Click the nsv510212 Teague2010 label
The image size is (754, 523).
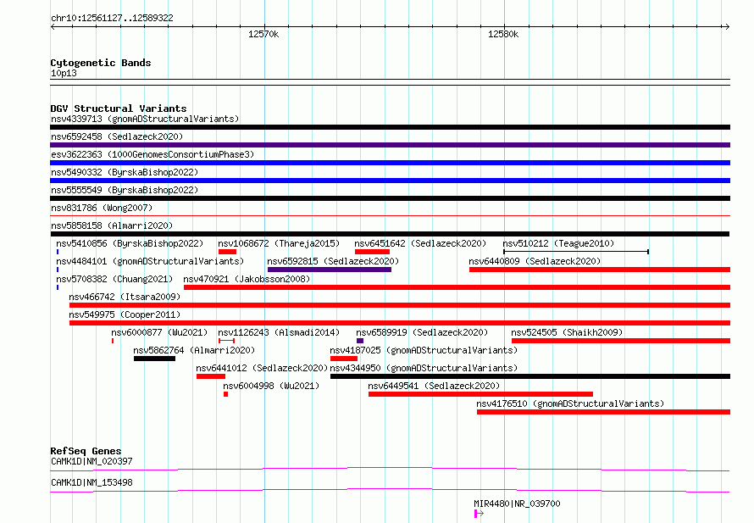click(x=558, y=243)
